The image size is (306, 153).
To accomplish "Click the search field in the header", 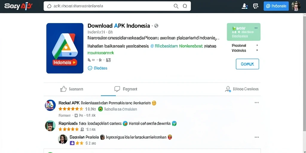I will (117, 6).
